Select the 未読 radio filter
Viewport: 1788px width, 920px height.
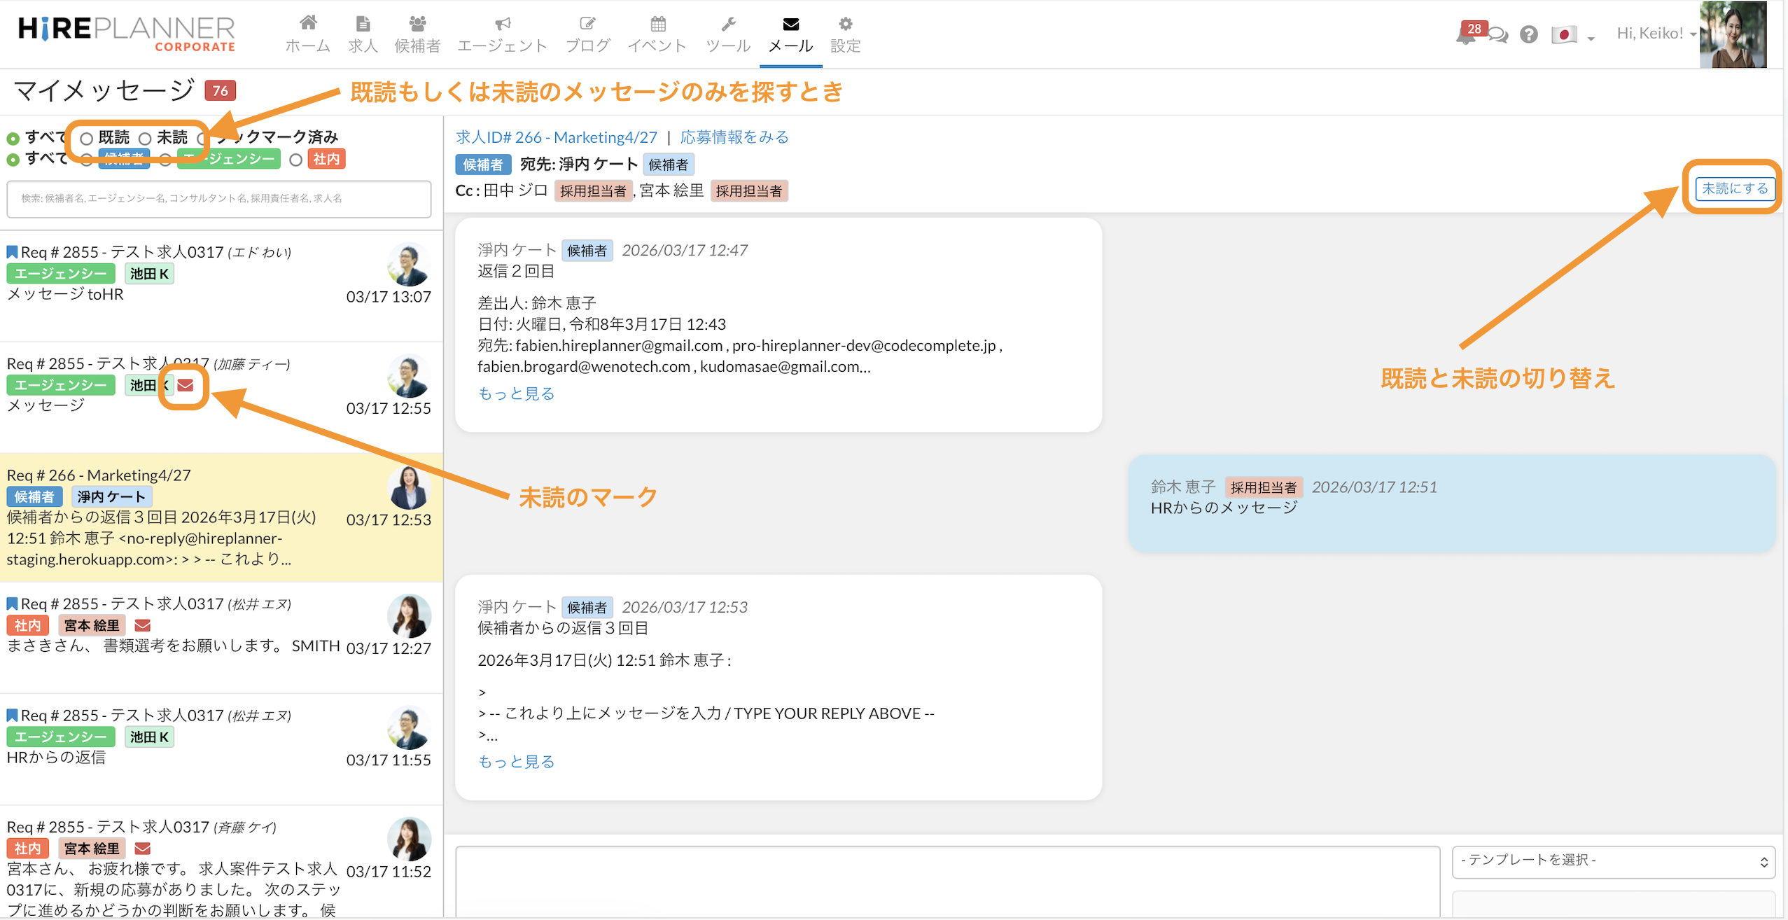tap(146, 138)
